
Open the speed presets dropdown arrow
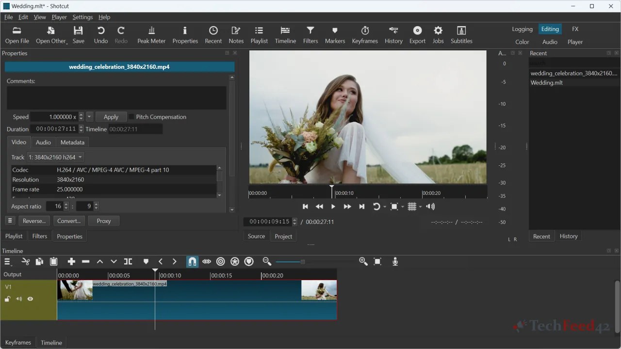89,117
